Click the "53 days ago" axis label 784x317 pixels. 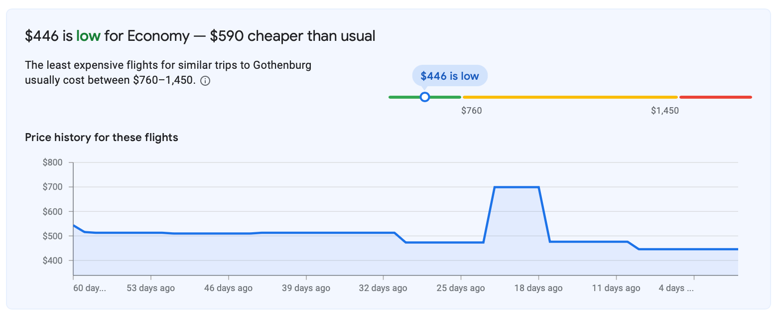150,288
